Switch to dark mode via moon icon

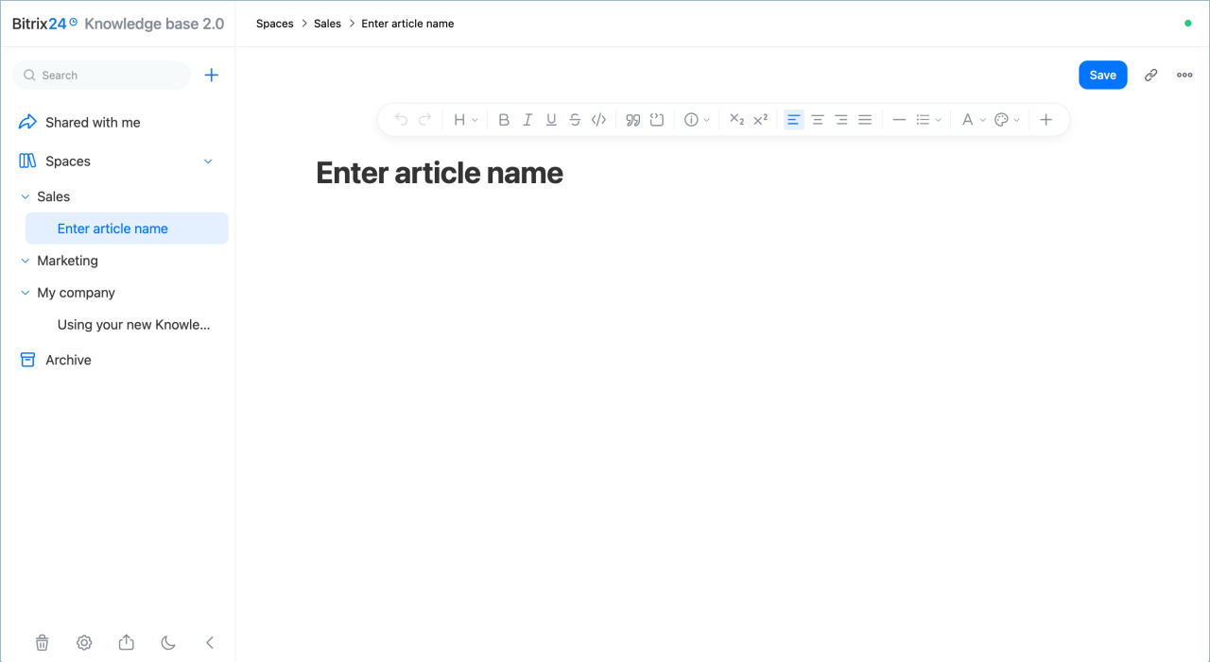168,643
